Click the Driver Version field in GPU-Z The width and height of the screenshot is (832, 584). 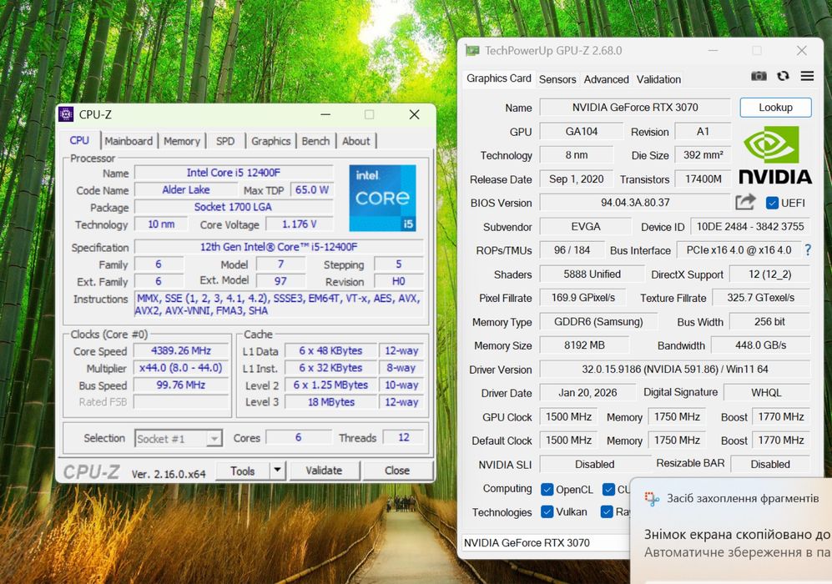point(675,370)
